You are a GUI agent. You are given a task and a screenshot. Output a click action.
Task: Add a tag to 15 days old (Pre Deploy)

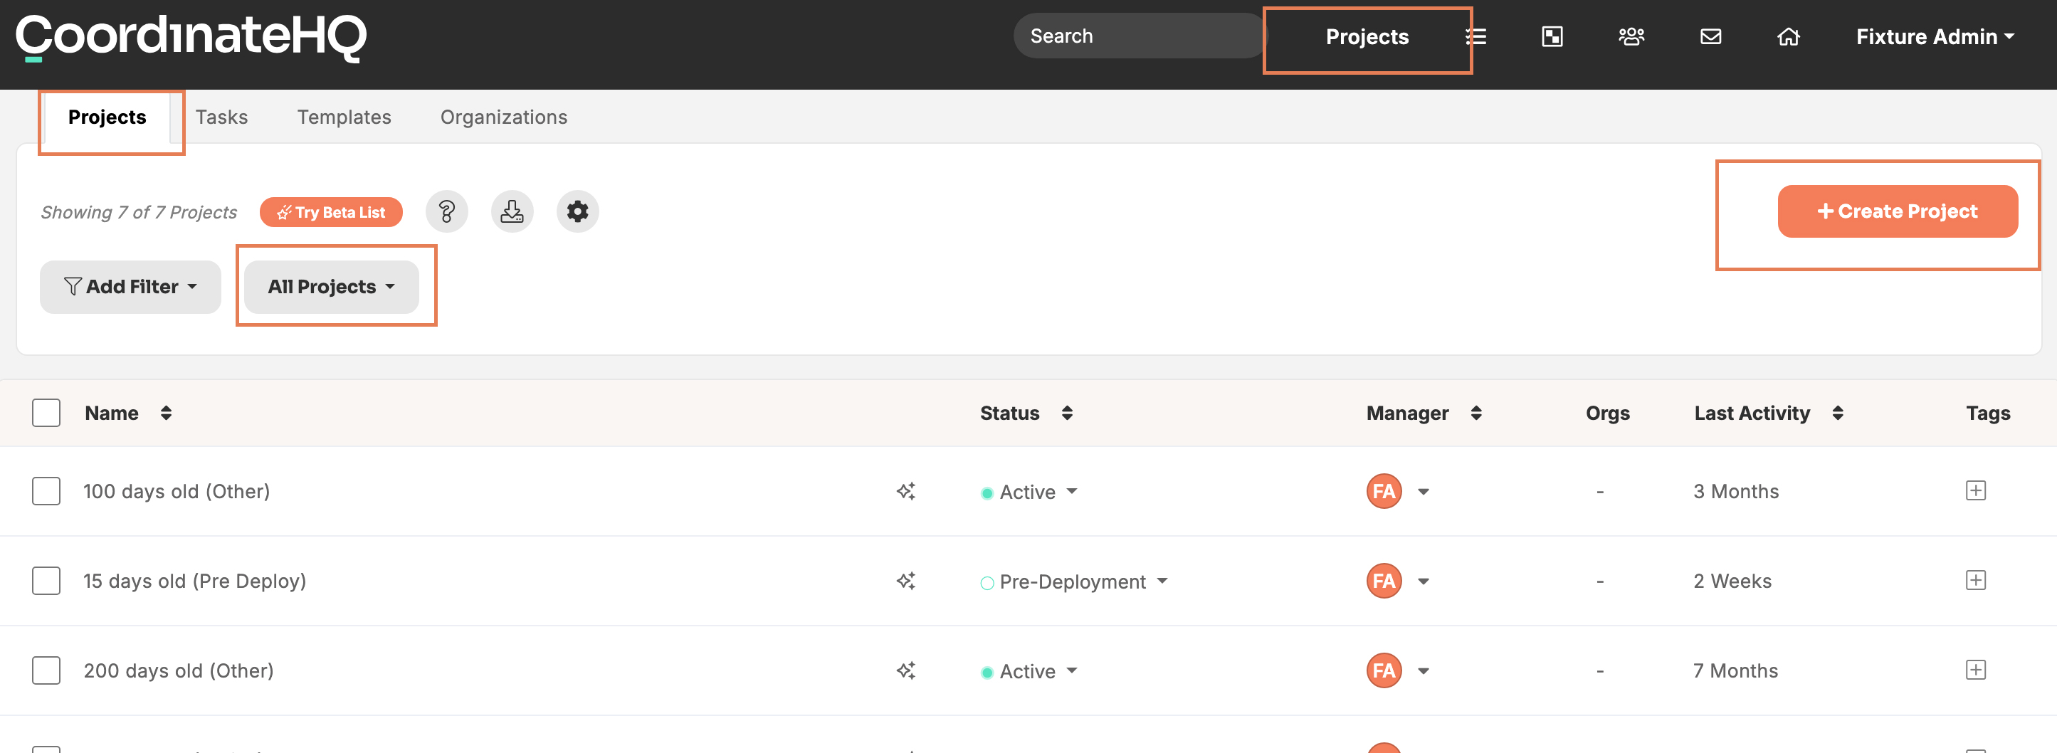pyautogui.click(x=1976, y=580)
